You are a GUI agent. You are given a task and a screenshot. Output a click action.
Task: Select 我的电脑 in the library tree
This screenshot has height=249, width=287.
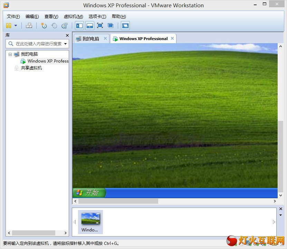pos(29,54)
